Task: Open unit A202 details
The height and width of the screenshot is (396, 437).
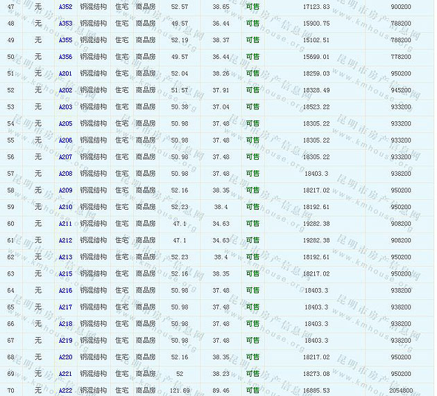Action: pos(65,90)
